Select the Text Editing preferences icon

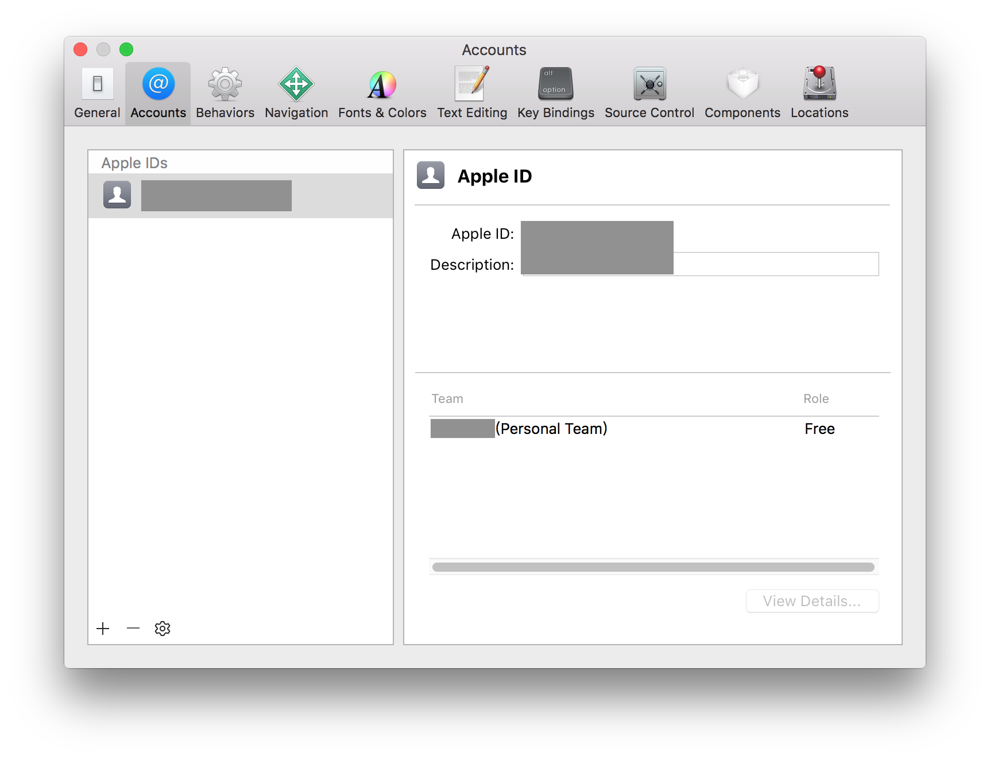click(472, 92)
